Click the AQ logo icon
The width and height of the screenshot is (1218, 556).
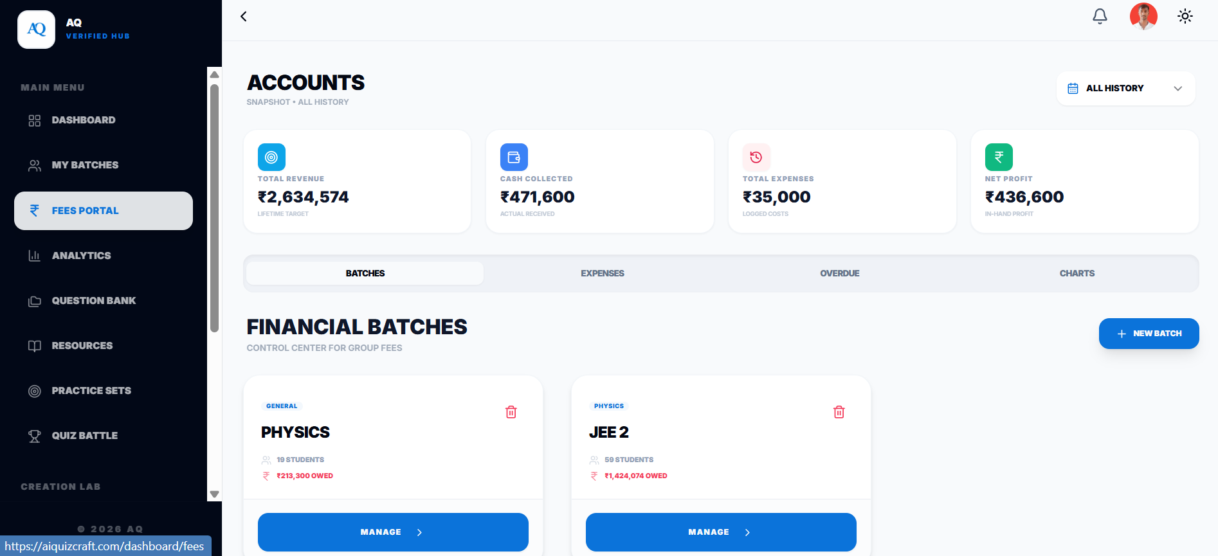tap(37, 30)
